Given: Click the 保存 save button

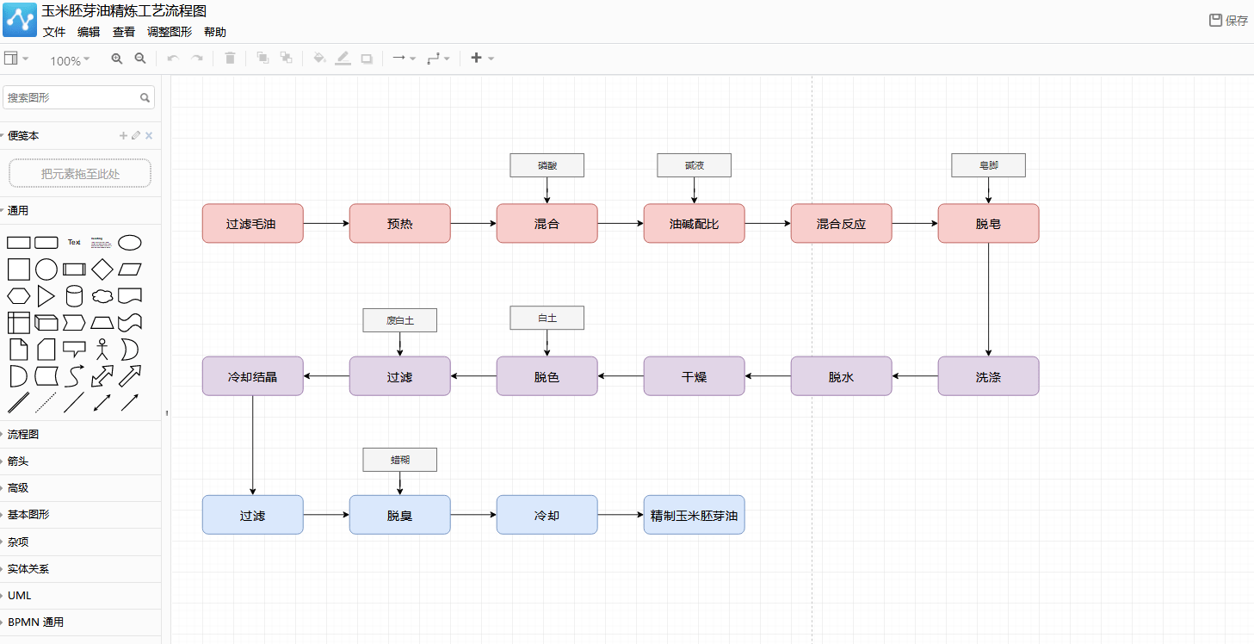Looking at the screenshot, I should (x=1229, y=21).
